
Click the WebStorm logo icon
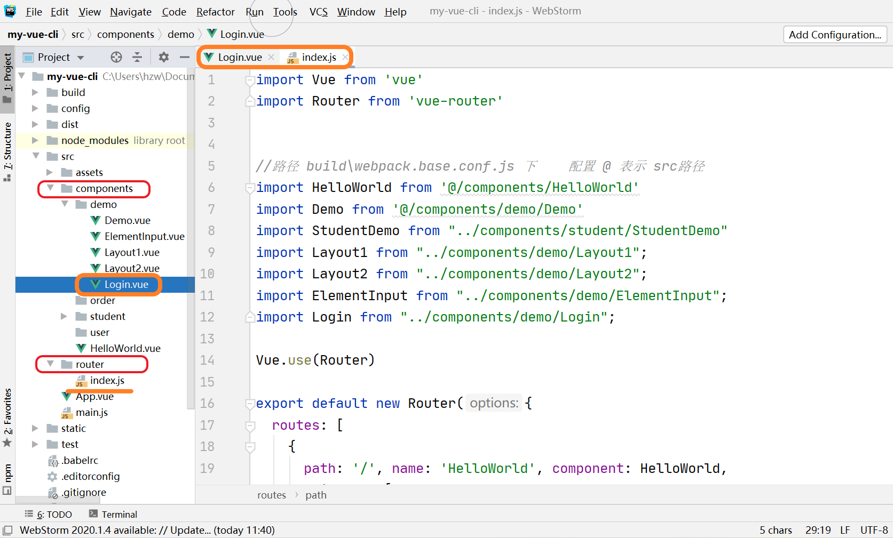[x=10, y=11]
